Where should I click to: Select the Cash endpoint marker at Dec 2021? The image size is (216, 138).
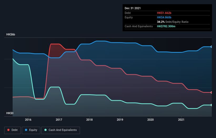tap(212, 105)
